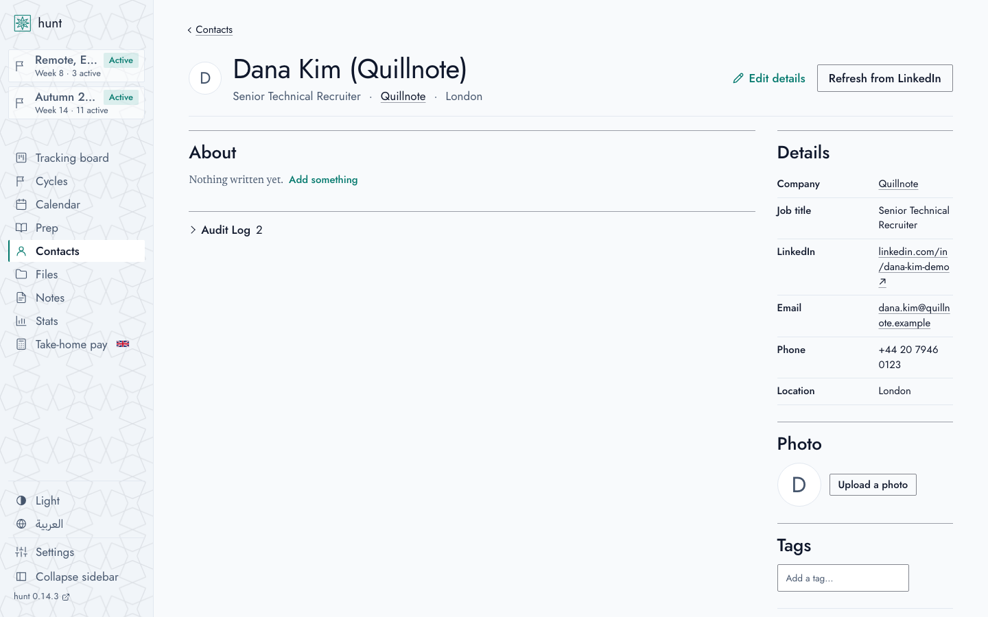Open Settings from the sidebar

tap(77, 552)
